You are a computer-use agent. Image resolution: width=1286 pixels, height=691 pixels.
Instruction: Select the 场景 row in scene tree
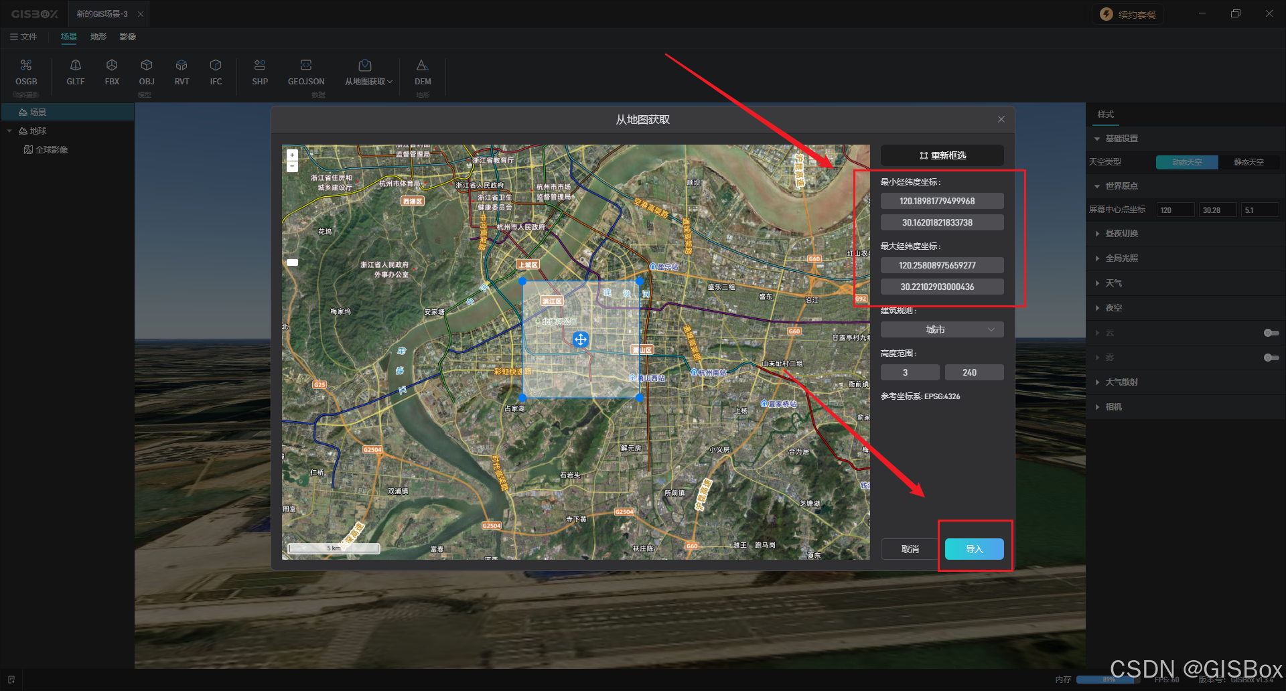(x=67, y=112)
